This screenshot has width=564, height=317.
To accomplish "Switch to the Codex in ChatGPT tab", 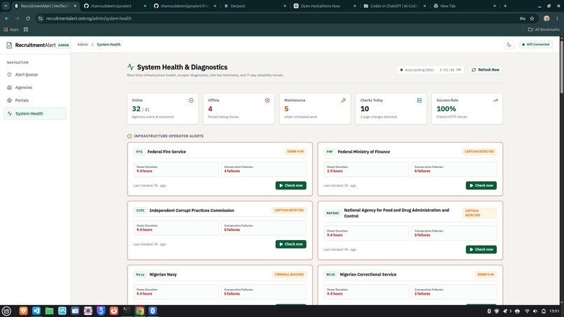I will [395, 6].
